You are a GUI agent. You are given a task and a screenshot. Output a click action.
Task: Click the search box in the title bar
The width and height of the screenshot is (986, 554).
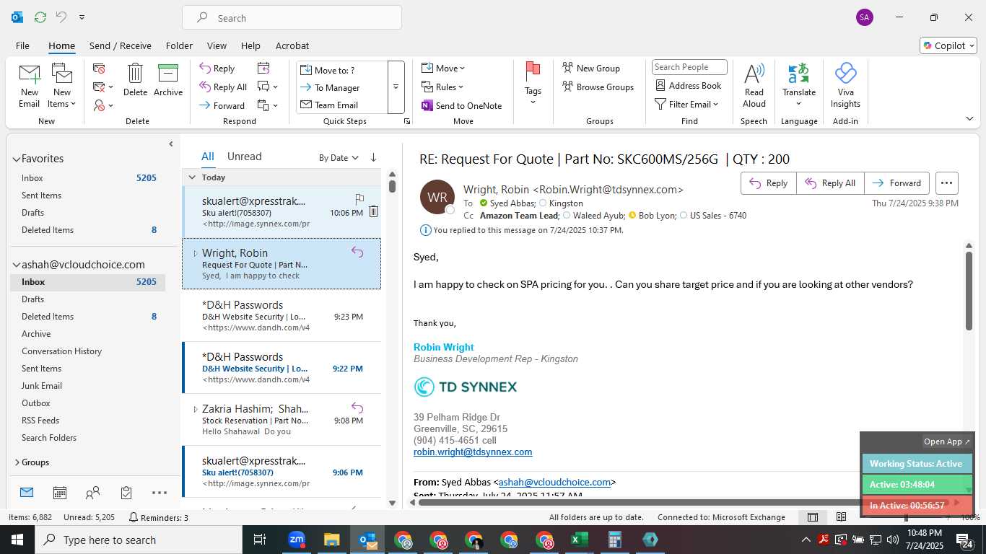point(292,18)
